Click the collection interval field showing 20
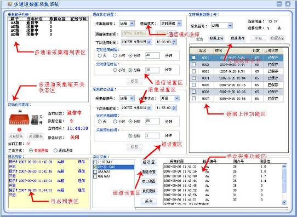 click(x=152, y=121)
